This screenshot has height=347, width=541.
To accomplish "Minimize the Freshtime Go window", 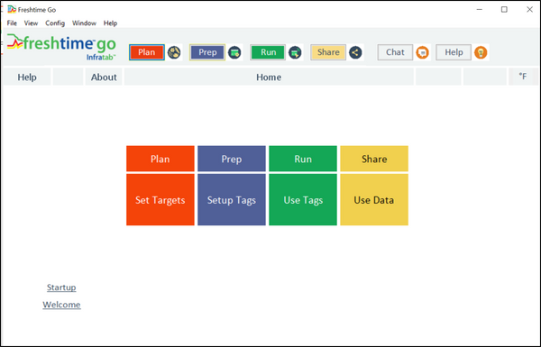I will [x=480, y=10].
